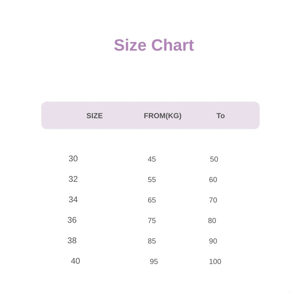Click the 45 kg from value
290x292 pixels.
tap(152, 159)
